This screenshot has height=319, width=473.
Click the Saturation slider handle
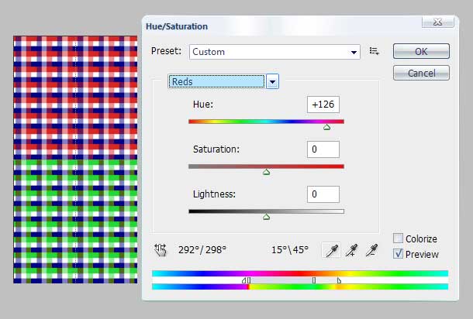[266, 172]
